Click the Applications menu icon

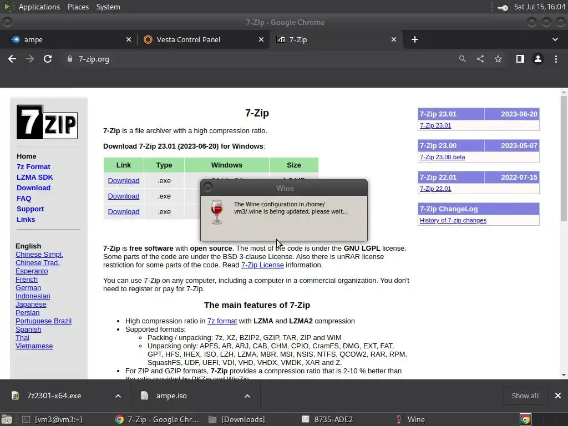(9, 7)
